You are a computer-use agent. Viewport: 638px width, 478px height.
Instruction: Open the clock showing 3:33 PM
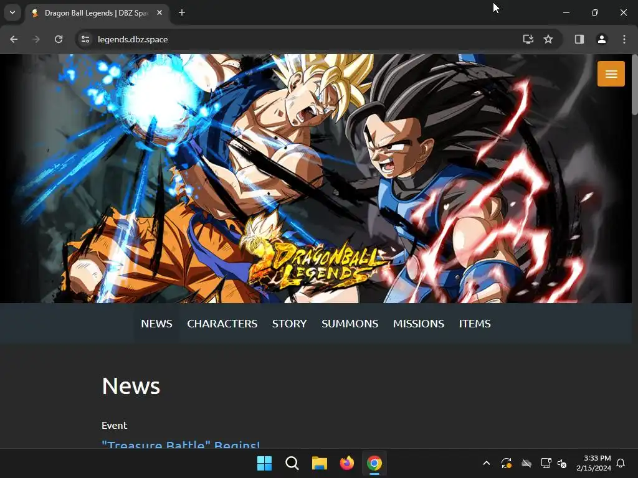tap(594, 463)
